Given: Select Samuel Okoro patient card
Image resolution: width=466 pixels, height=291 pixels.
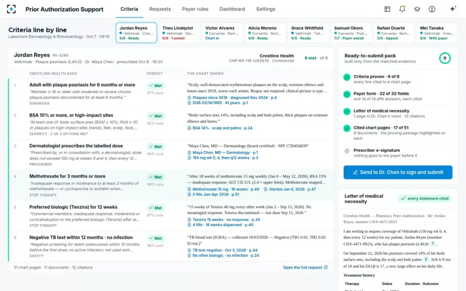Looking at the screenshot, I should pos(351,33).
